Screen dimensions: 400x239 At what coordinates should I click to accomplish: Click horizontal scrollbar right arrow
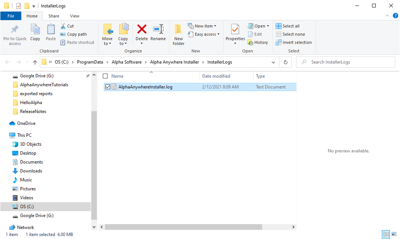[x=293, y=227]
